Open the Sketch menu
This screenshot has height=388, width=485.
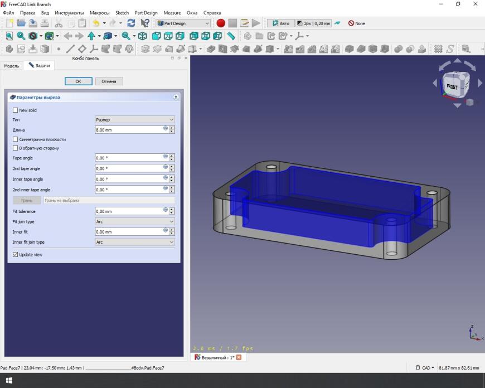coord(122,13)
